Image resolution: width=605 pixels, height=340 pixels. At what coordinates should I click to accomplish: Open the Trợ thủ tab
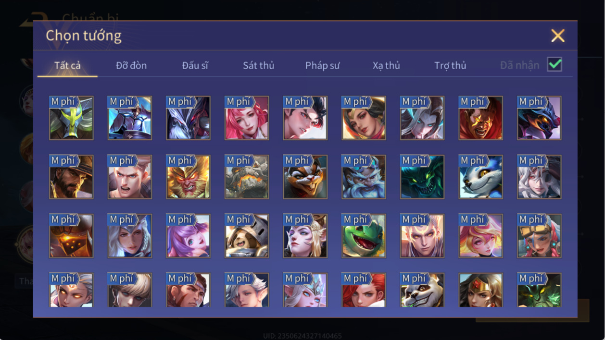pyautogui.click(x=450, y=65)
